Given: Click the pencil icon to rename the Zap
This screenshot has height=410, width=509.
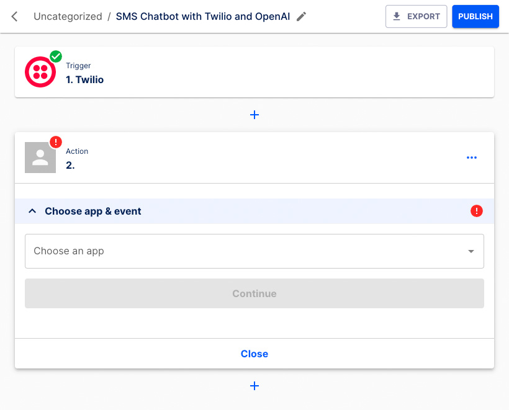Looking at the screenshot, I should tap(301, 16).
